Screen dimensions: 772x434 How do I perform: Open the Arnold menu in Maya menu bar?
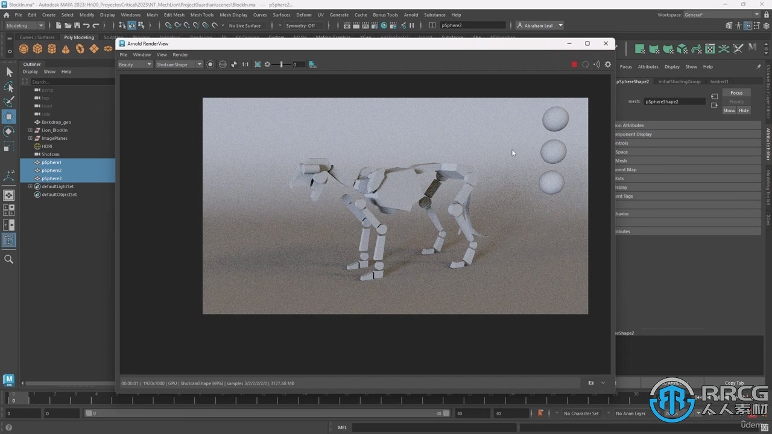coord(411,14)
